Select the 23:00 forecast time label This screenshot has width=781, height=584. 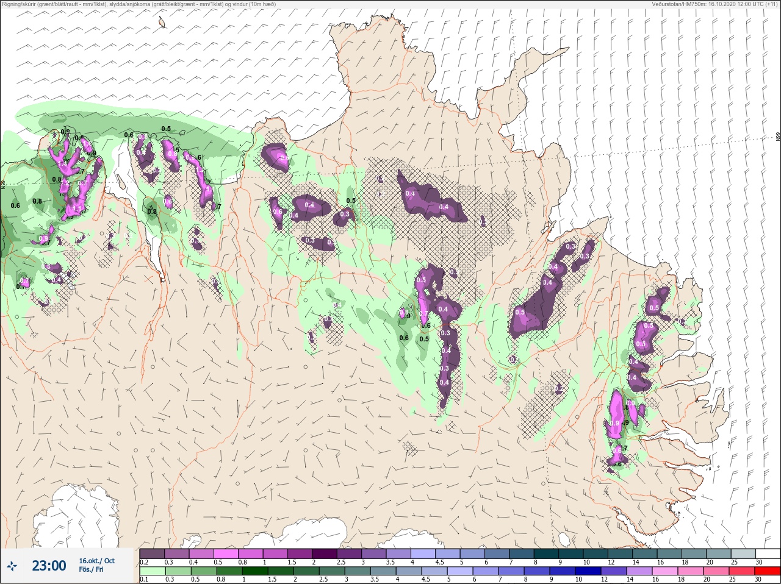49,566
